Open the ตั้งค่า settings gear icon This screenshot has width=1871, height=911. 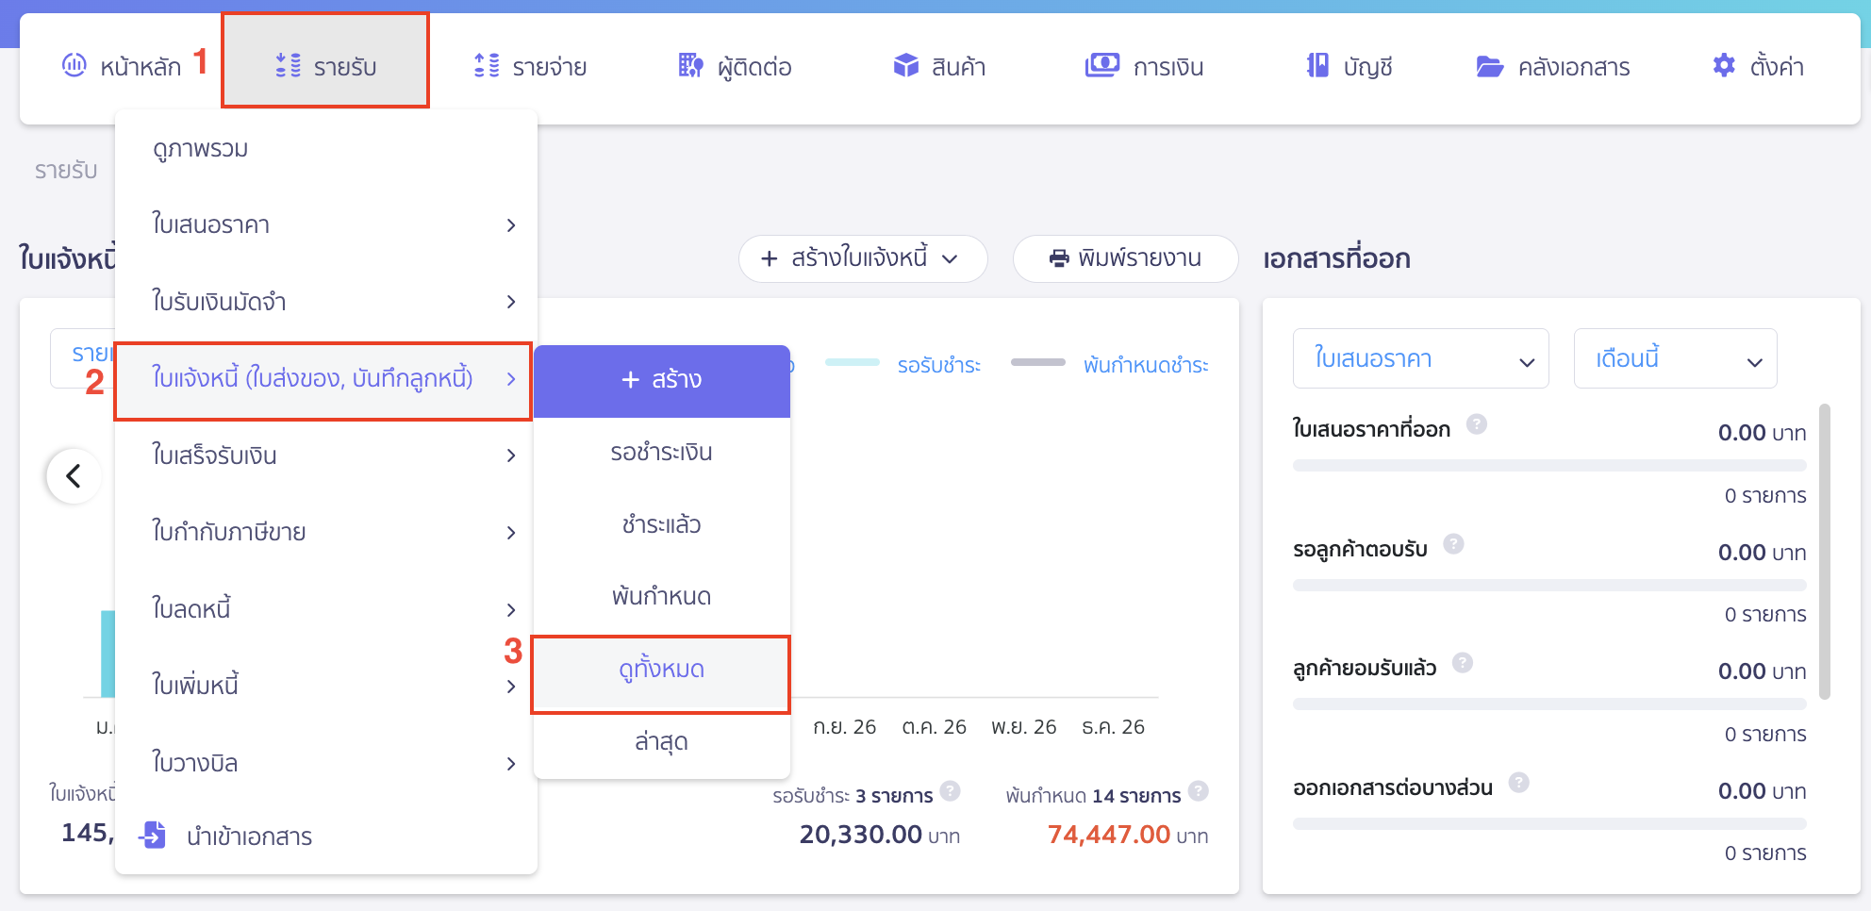(1723, 66)
